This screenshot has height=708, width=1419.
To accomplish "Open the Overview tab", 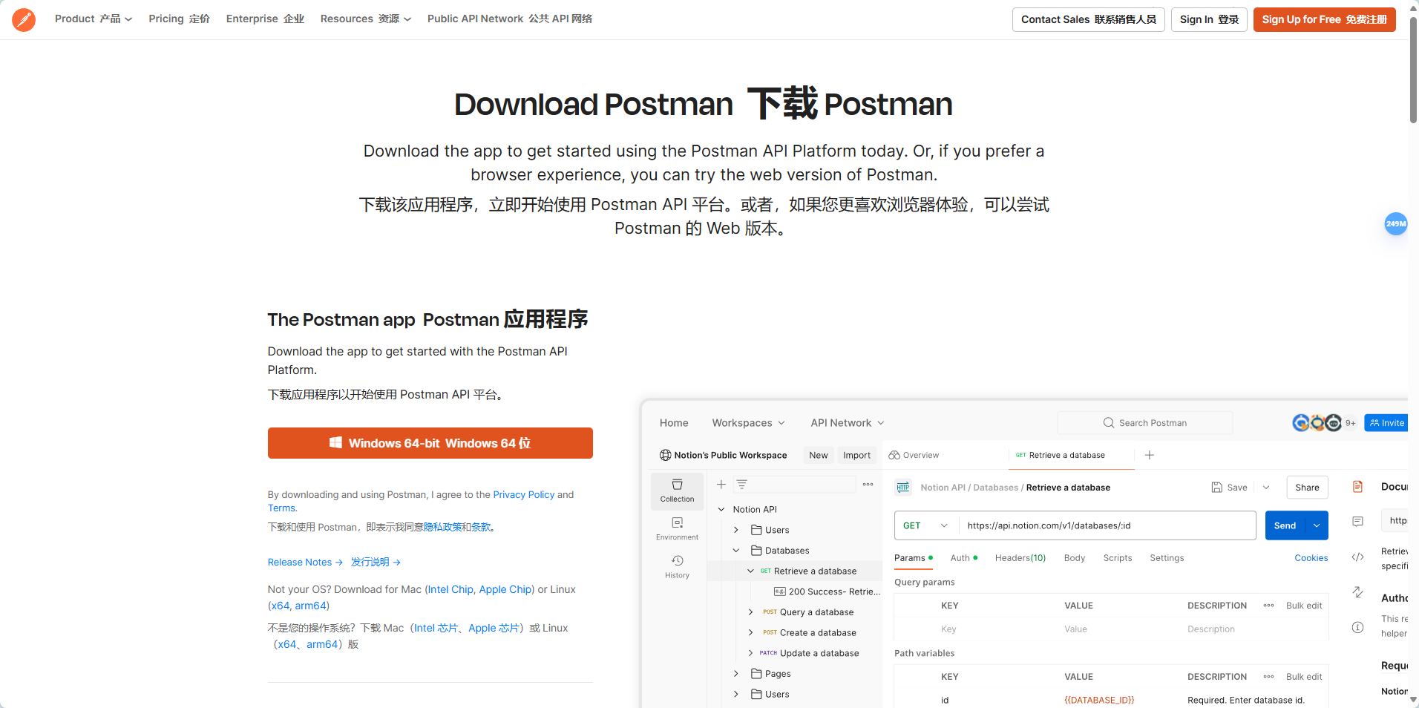I will (x=914, y=455).
